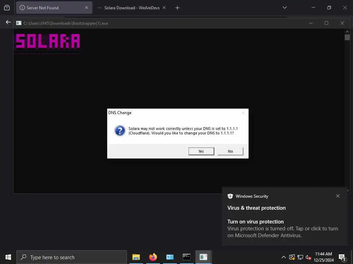Open the Action Center notifications icon
353x264 pixels.
(342, 257)
